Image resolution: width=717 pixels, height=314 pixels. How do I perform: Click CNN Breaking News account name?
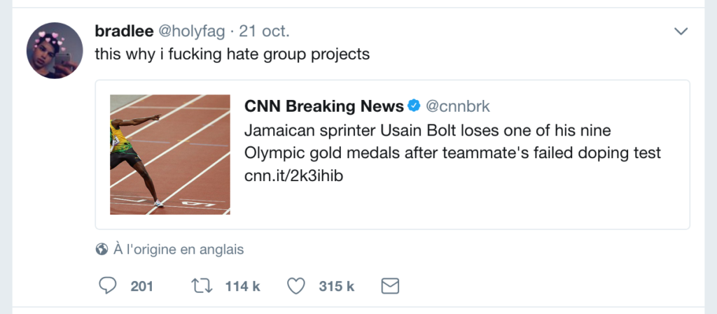point(323,106)
